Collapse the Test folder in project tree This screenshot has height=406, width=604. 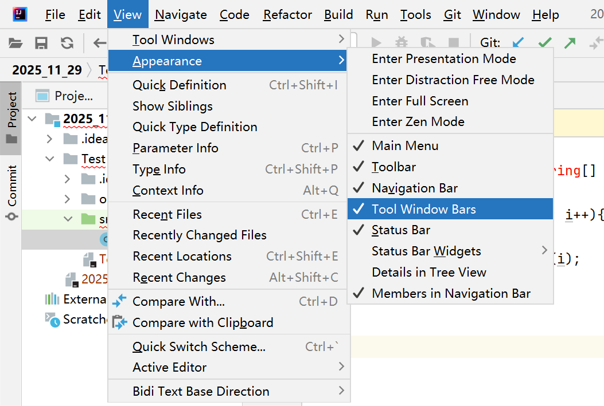[x=50, y=159]
